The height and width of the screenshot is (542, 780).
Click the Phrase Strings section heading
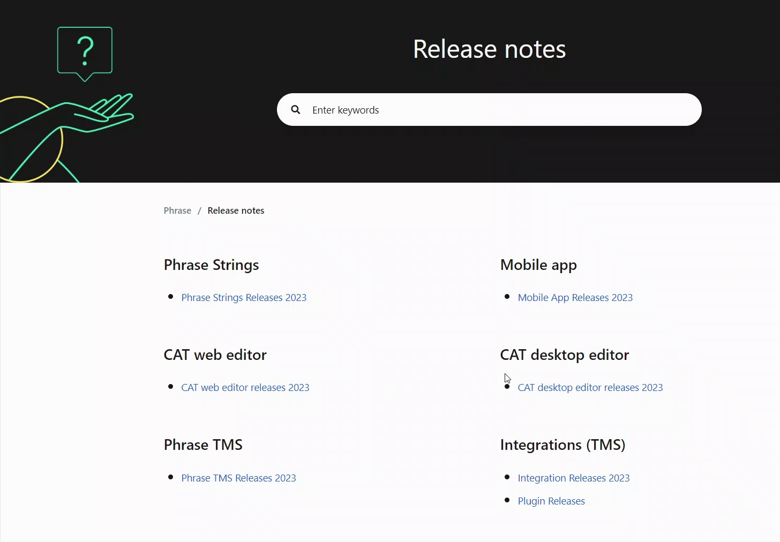point(211,265)
